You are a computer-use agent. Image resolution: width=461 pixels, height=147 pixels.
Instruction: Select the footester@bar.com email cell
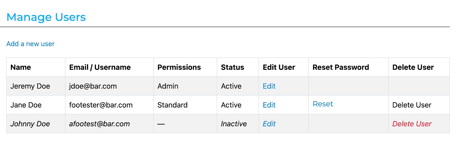pyautogui.click(x=101, y=105)
